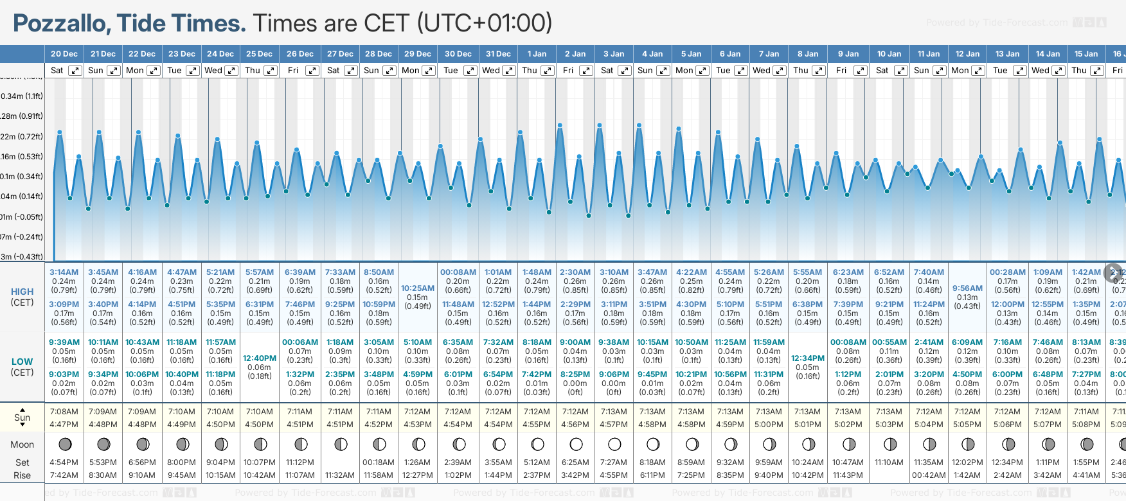Expand the Sat 27 Dec day view
This screenshot has width=1126, height=501.
point(351,71)
